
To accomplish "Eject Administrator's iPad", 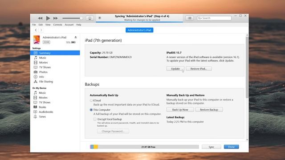I will [x=76, y=37].
